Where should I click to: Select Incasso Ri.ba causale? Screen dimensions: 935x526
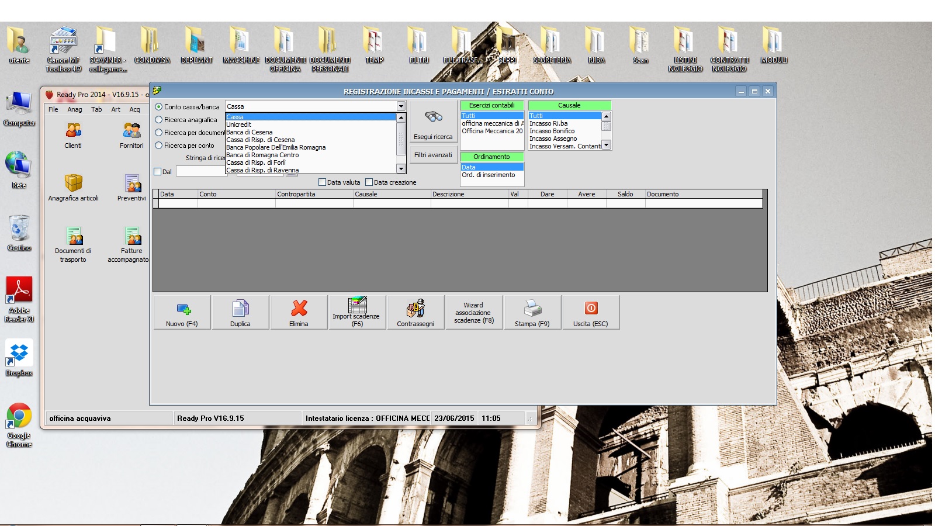(565, 123)
